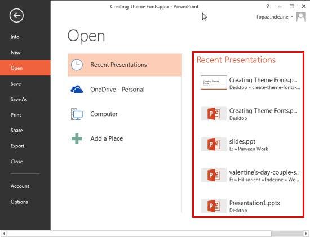This screenshot has width=310, height=237.
Task: Click the help question mark icon
Action: click(x=268, y=6)
